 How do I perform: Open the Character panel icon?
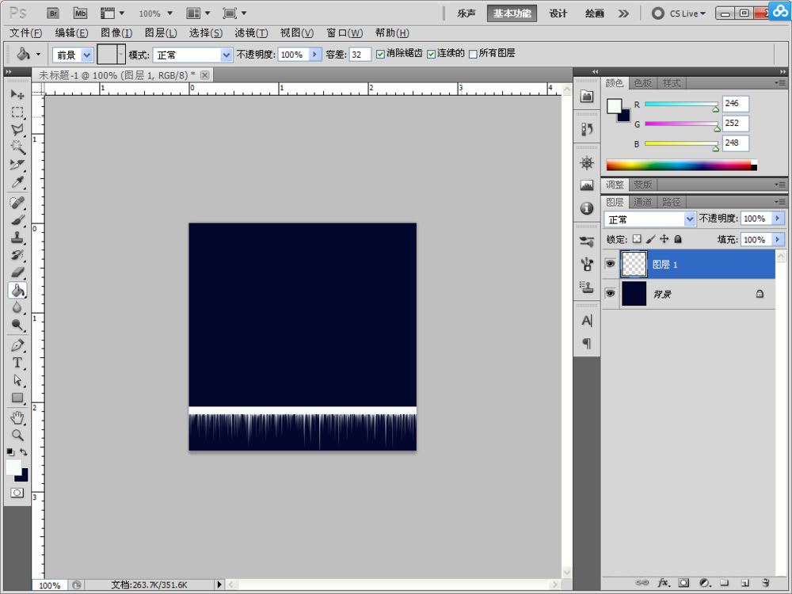pyautogui.click(x=586, y=321)
